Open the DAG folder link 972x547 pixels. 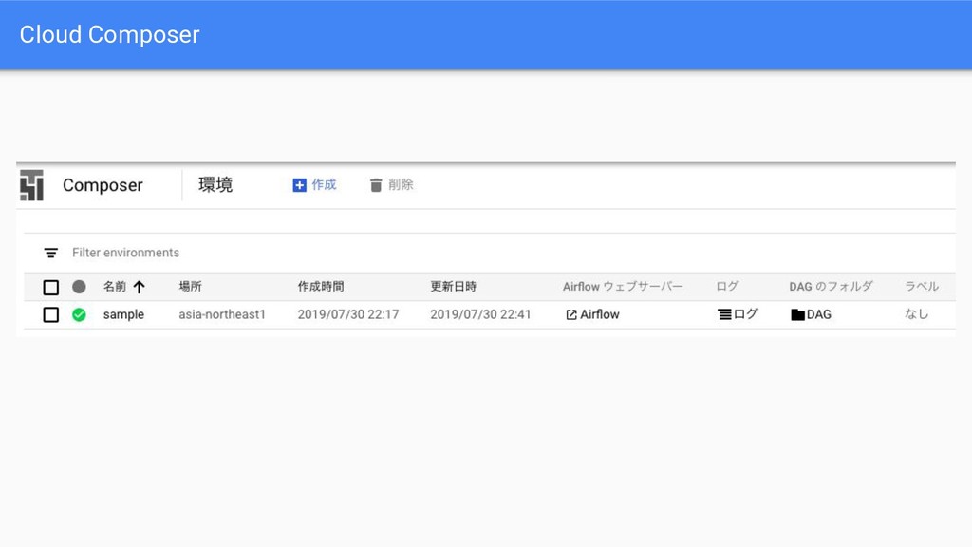[x=811, y=314]
